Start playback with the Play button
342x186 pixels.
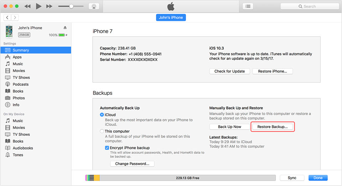tap(38, 6)
